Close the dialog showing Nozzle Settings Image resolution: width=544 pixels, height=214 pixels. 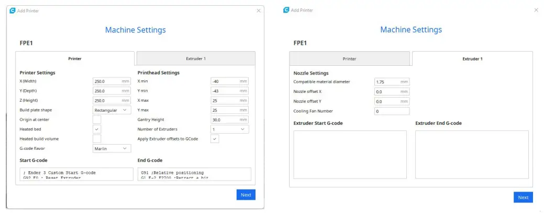536,10
